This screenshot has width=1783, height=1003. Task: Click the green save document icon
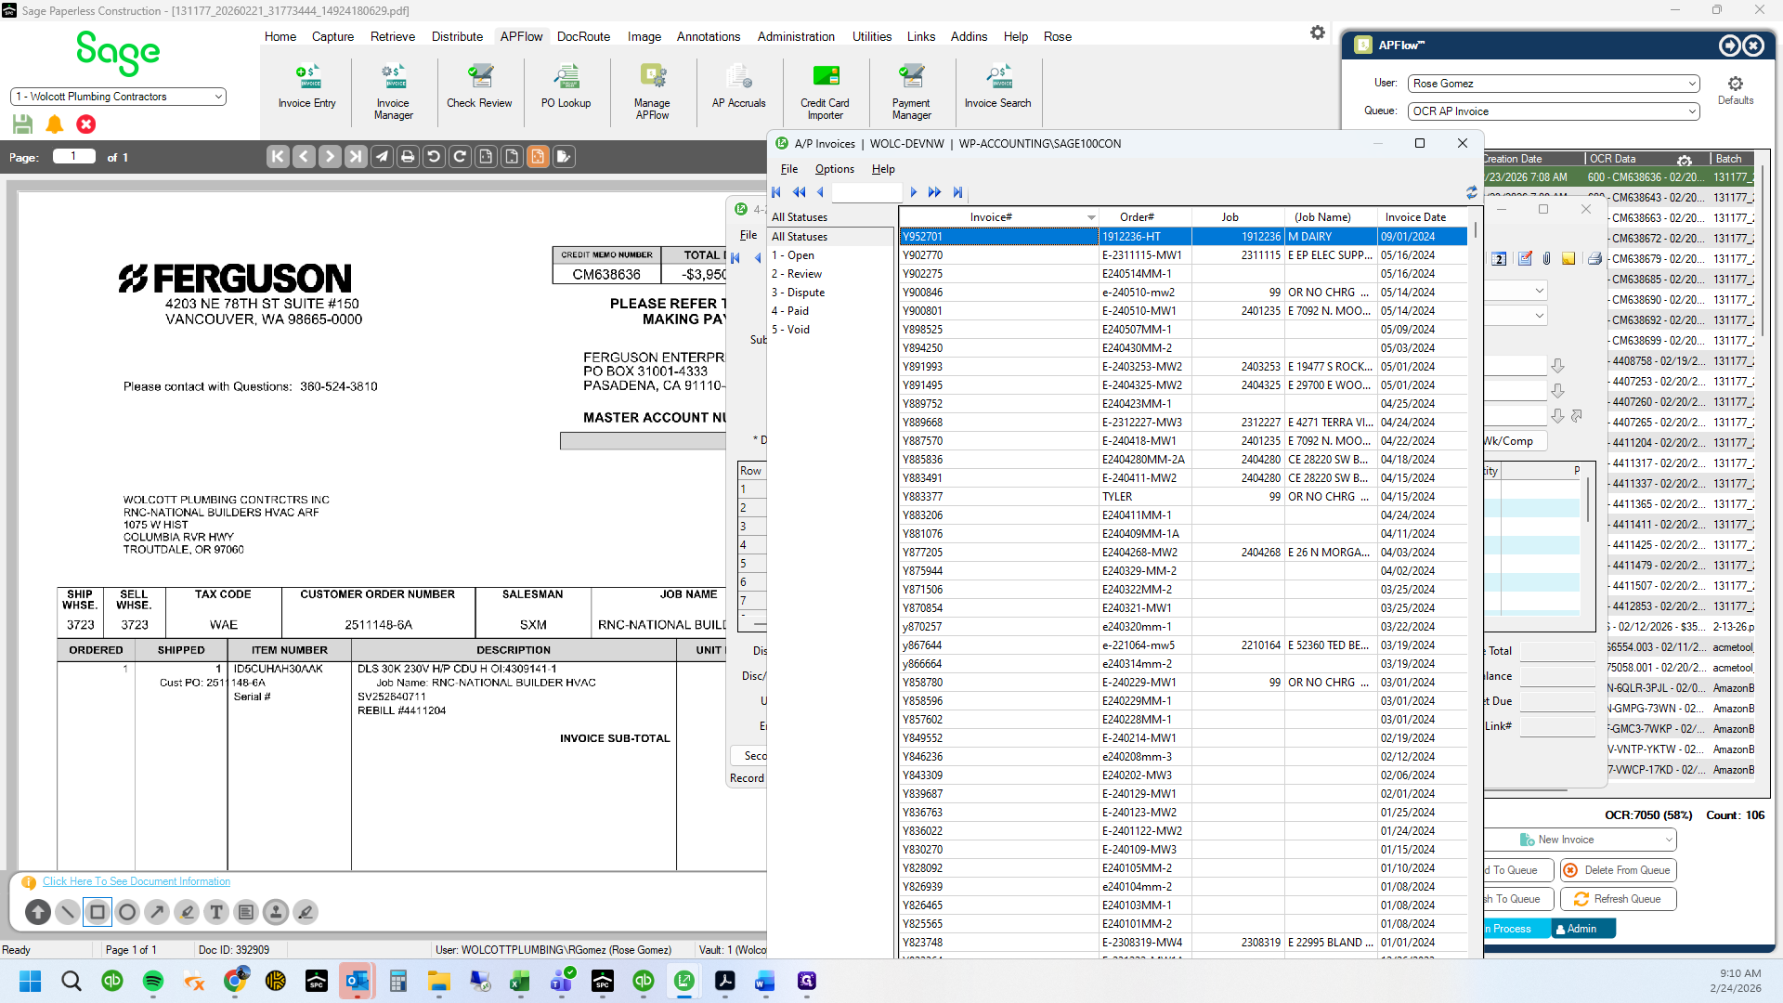(23, 124)
